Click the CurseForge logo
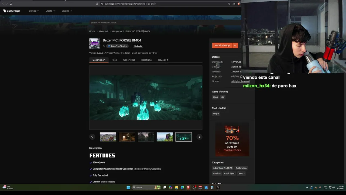The image size is (346, 195). 12,11
